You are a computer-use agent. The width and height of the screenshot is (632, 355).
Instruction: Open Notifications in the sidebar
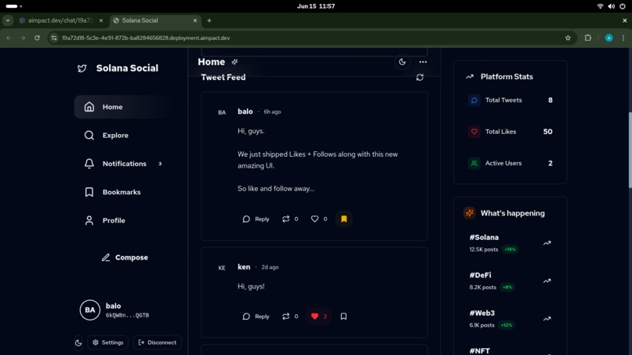pyautogui.click(x=123, y=164)
